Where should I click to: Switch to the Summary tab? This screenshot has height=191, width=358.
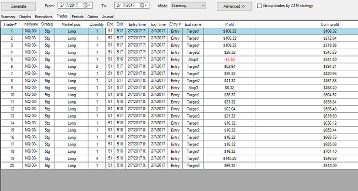click(8, 17)
